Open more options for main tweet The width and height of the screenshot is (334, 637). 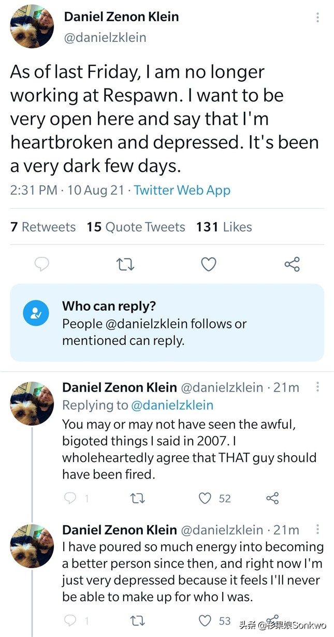coord(317,18)
